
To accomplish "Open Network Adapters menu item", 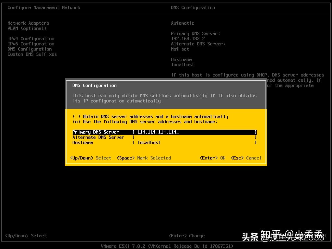I will (28, 23).
